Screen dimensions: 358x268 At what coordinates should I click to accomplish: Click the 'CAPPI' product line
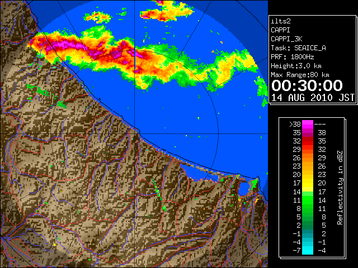coord(280,30)
